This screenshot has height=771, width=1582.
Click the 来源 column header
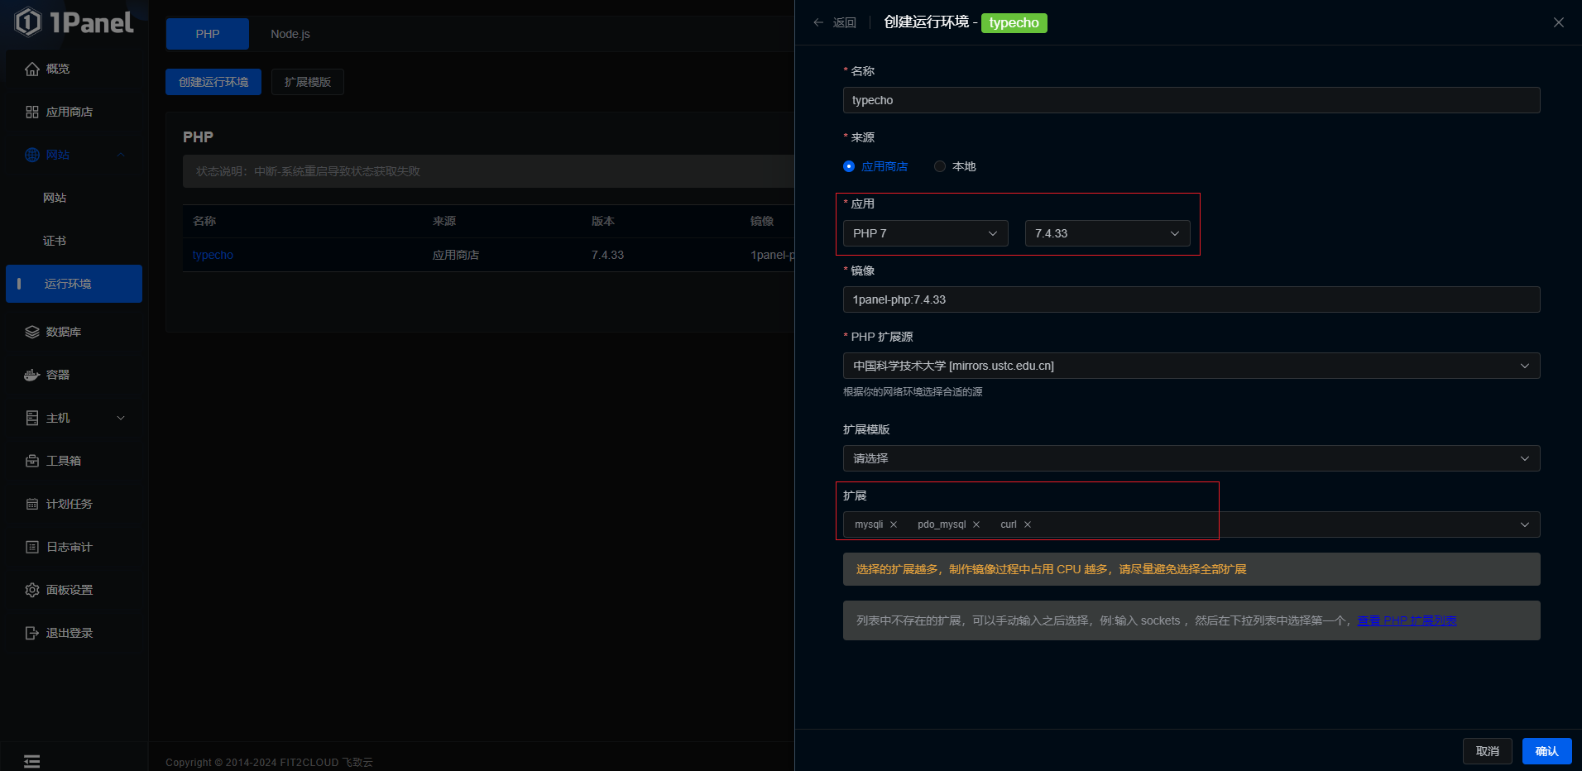(x=444, y=221)
